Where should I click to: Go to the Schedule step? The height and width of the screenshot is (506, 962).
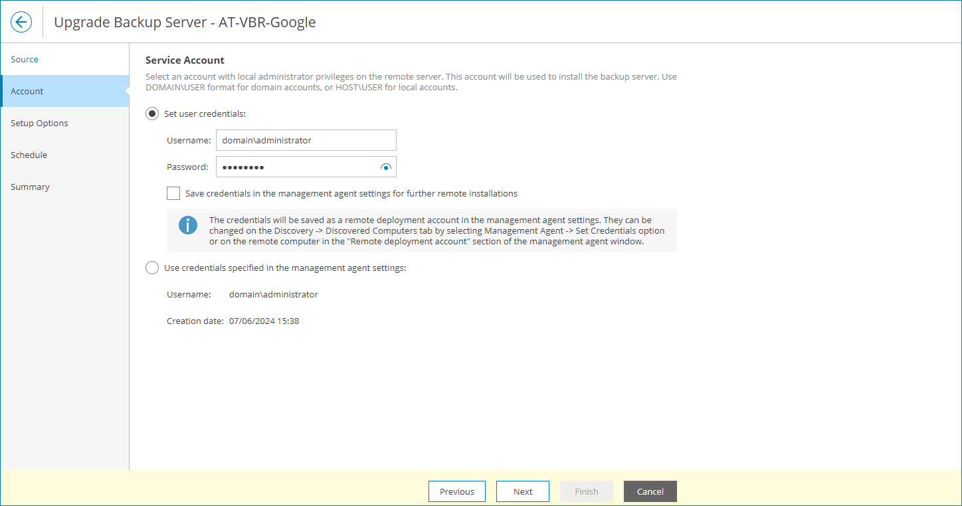(x=29, y=155)
